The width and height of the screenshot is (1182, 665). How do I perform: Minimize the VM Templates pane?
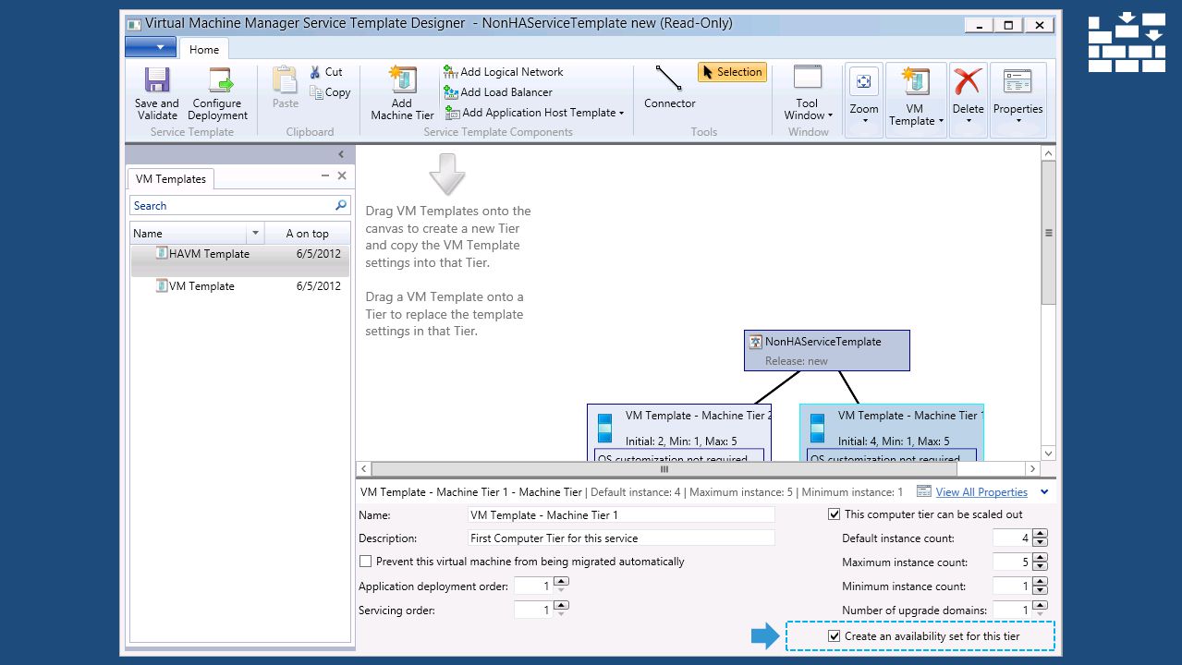pyautogui.click(x=325, y=175)
